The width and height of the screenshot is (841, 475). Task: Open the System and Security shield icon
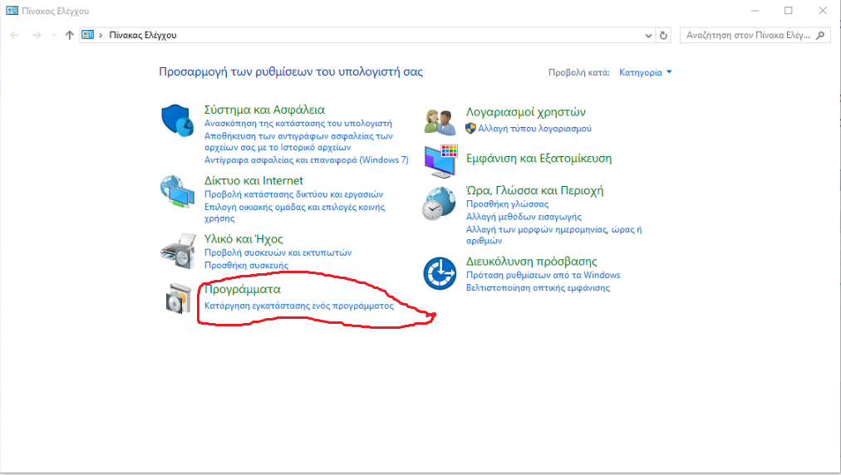click(x=178, y=120)
